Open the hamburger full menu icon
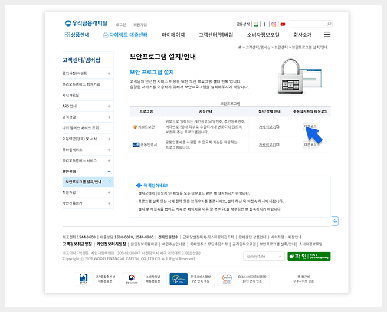 click(x=327, y=35)
